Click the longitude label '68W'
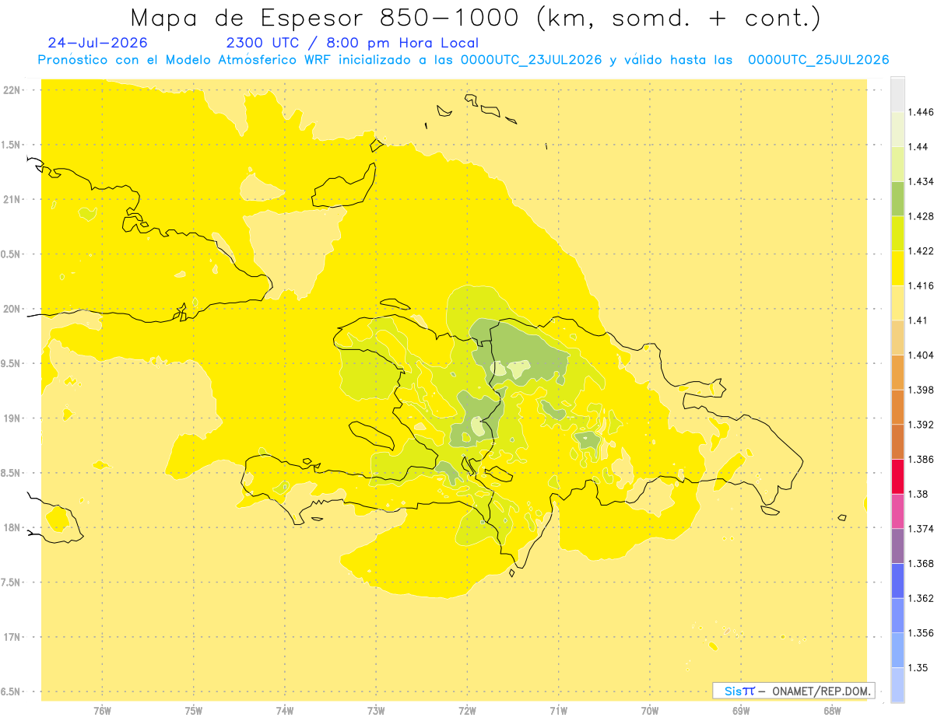 (832, 711)
